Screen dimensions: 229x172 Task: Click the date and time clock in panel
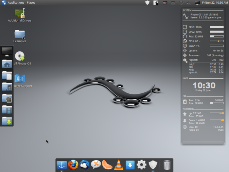point(215,3)
